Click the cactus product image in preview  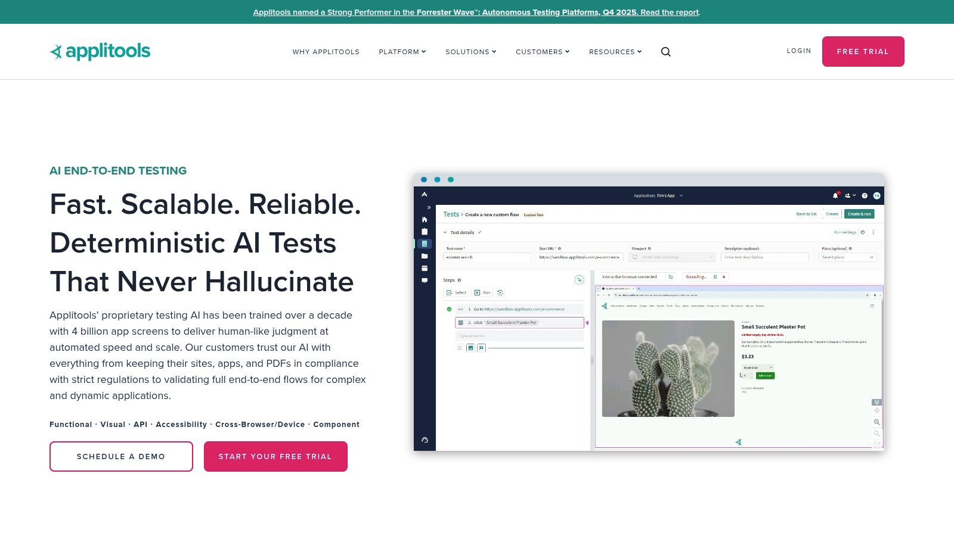coord(668,369)
